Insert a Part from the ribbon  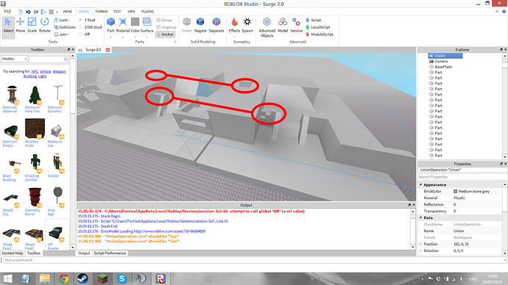tap(110, 25)
